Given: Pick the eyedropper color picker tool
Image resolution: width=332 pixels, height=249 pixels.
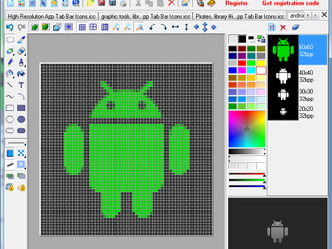Looking at the screenshot, I should point(21,39).
